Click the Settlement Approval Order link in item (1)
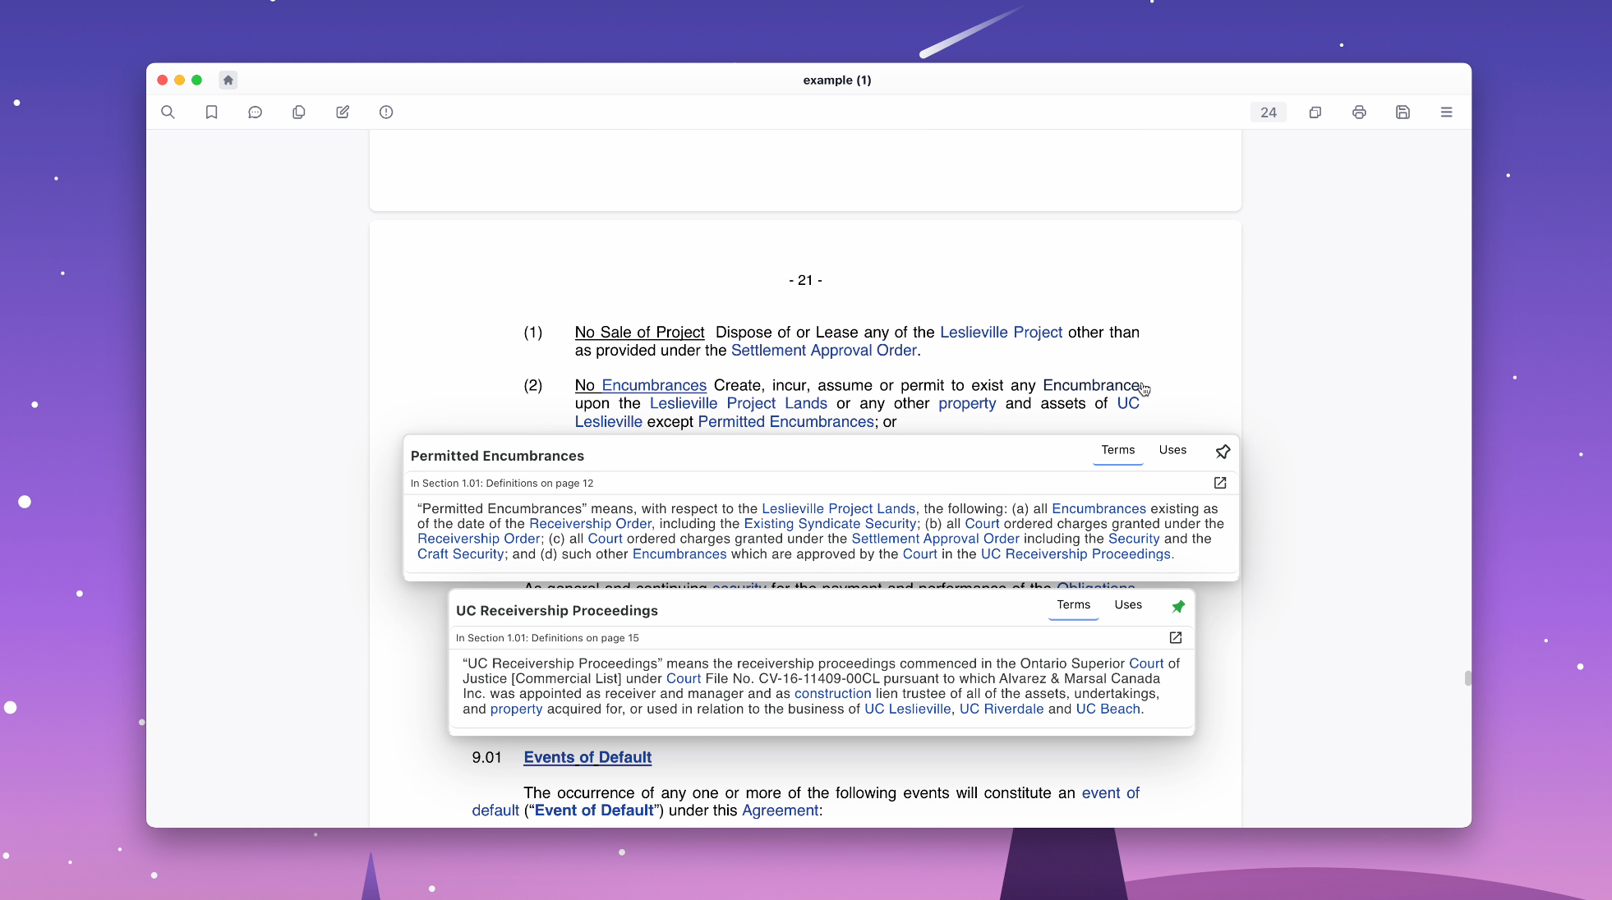 click(823, 351)
